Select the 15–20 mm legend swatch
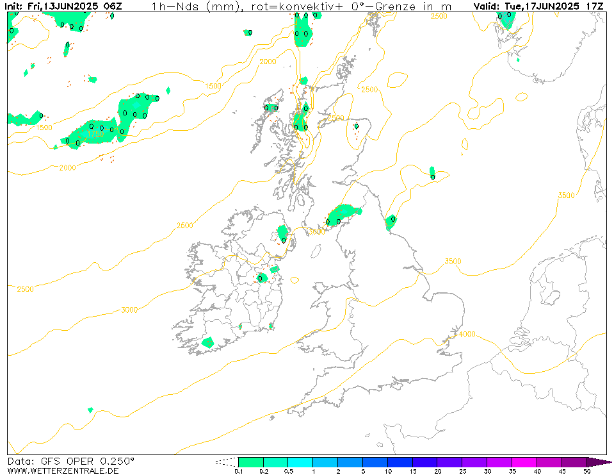Image resolution: width=614 pixels, height=475 pixels. (x=425, y=462)
